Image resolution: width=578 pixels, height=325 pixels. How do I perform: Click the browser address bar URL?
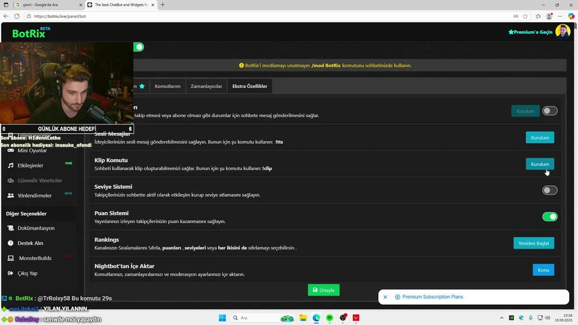(60, 16)
